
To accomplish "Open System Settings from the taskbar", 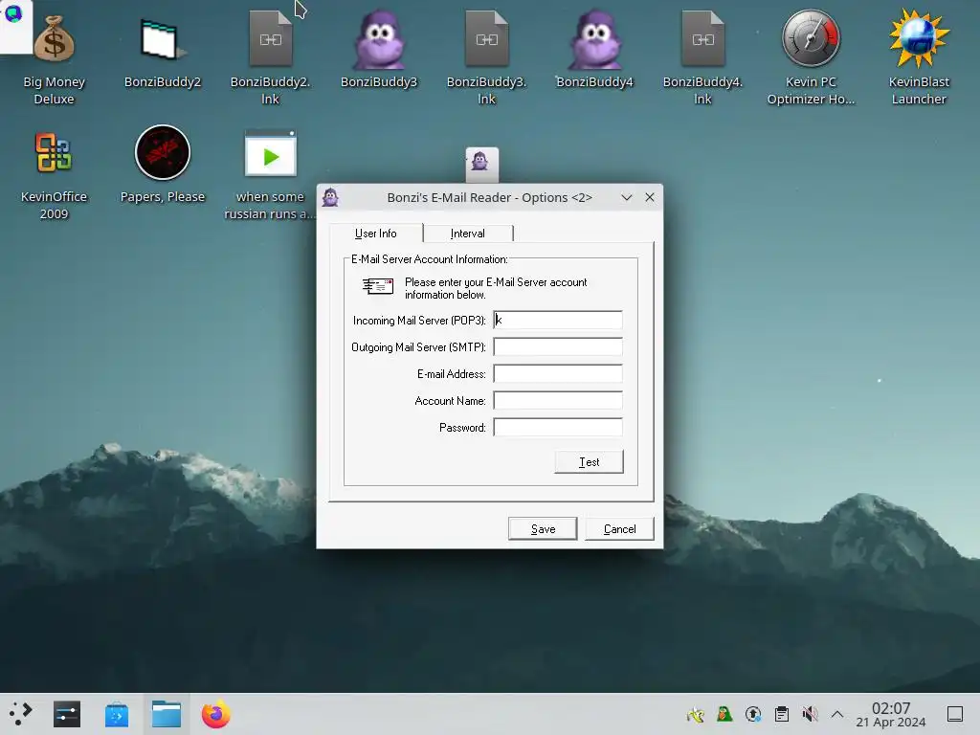I will pyautogui.click(x=67, y=714).
